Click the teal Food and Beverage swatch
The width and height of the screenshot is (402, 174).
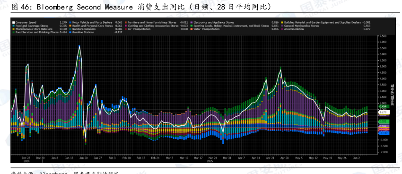(14, 26)
